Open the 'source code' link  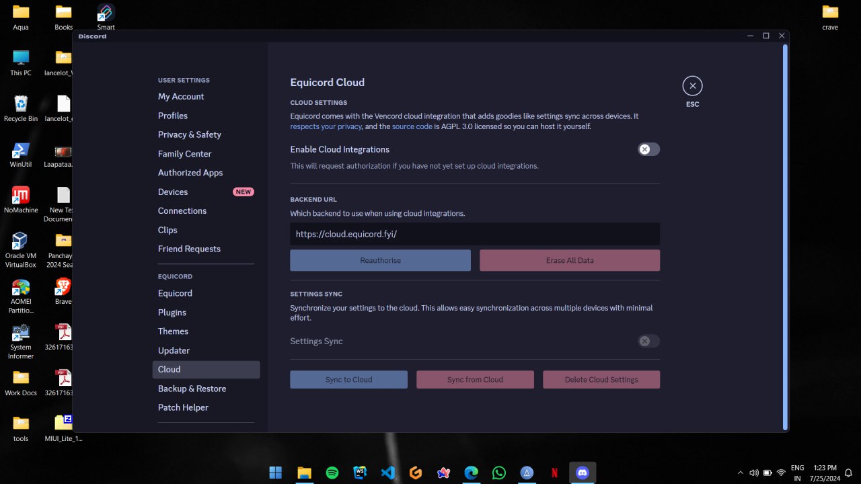tap(412, 126)
